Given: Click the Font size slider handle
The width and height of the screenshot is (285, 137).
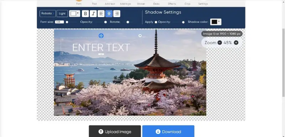Looking at the screenshot, I should pyautogui.click(x=67, y=22).
